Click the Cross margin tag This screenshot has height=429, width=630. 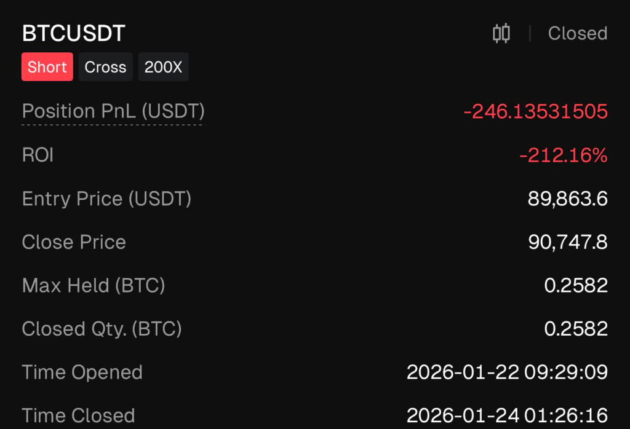click(x=105, y=67)
